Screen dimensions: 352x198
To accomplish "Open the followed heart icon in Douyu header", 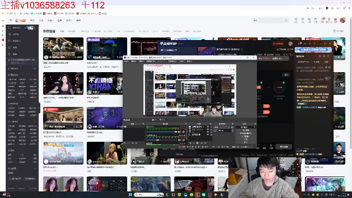I will pos(303,19).
